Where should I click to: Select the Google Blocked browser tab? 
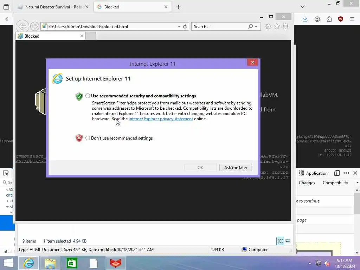coord(132,7)
